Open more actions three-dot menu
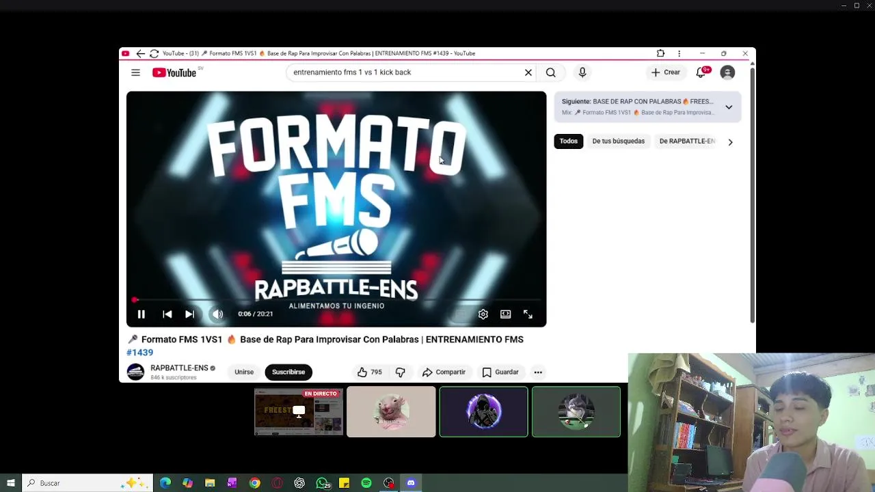 (x=538, y=372)
